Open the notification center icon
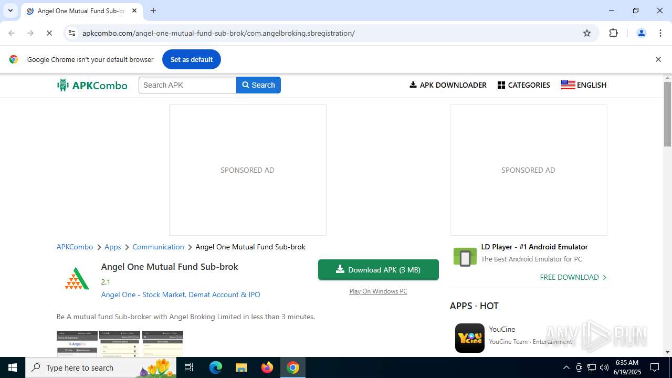This screenshot has width=672, height=378. tap(655, 367)
